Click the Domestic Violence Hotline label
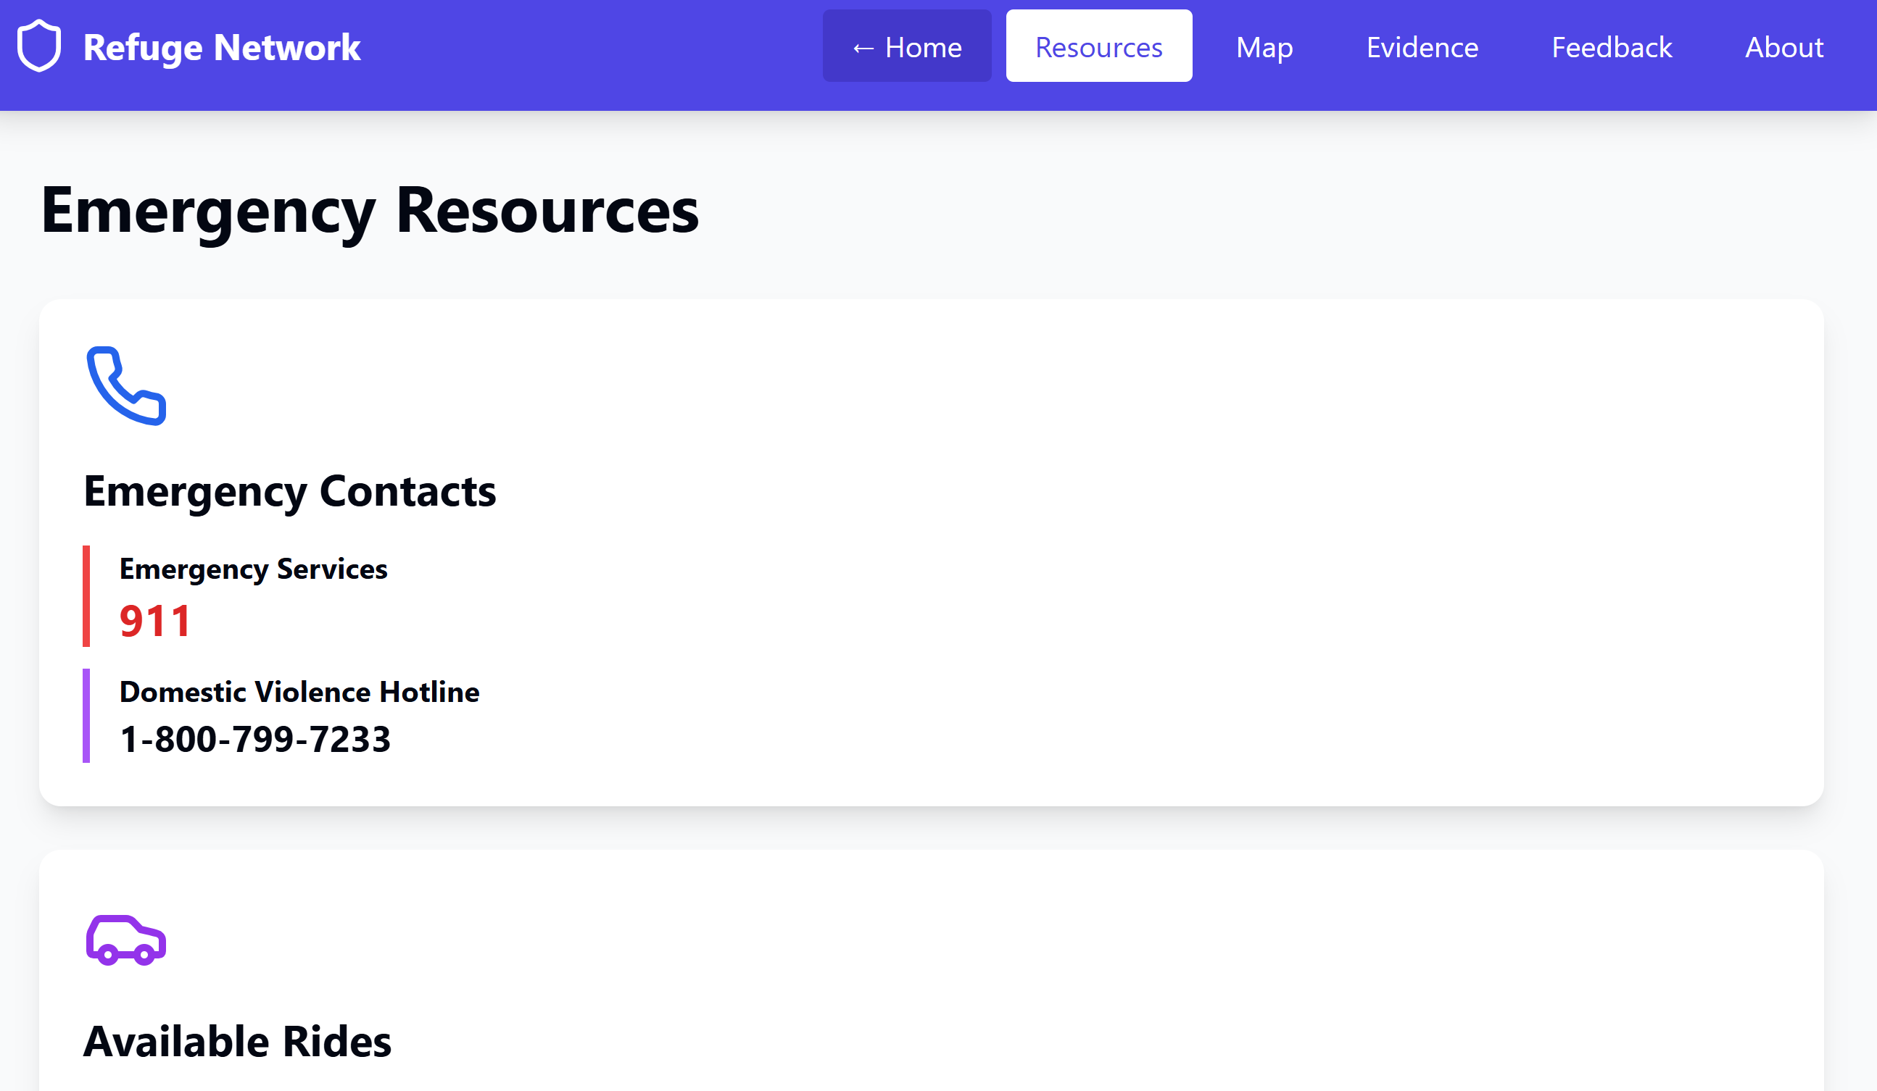Screen dimensions: 1877x1091 point(299,691)
